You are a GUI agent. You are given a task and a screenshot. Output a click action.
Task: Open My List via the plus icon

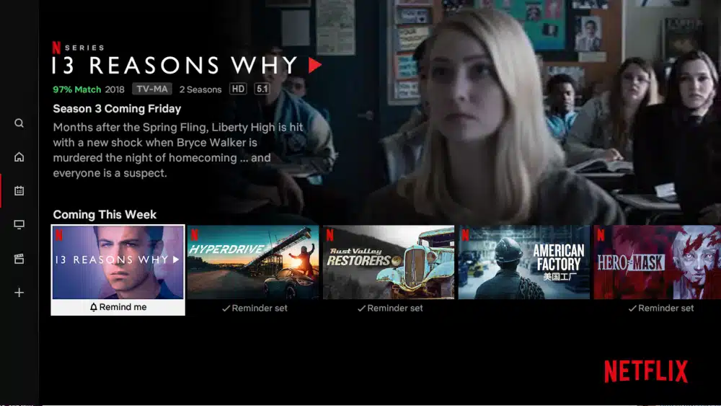coord(19,293)
